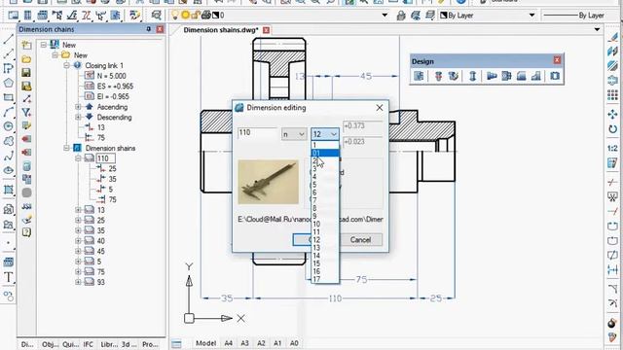Screen dimensions: 623x350
Task: Click the linetype By Layer selector
Action: [573, 16]
